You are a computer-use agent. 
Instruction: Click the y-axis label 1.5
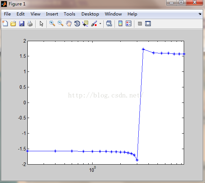[x=23, y=56]
